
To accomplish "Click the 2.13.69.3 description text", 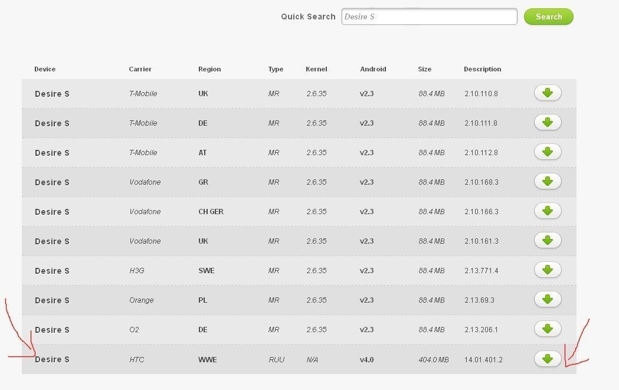I will 479,300.
